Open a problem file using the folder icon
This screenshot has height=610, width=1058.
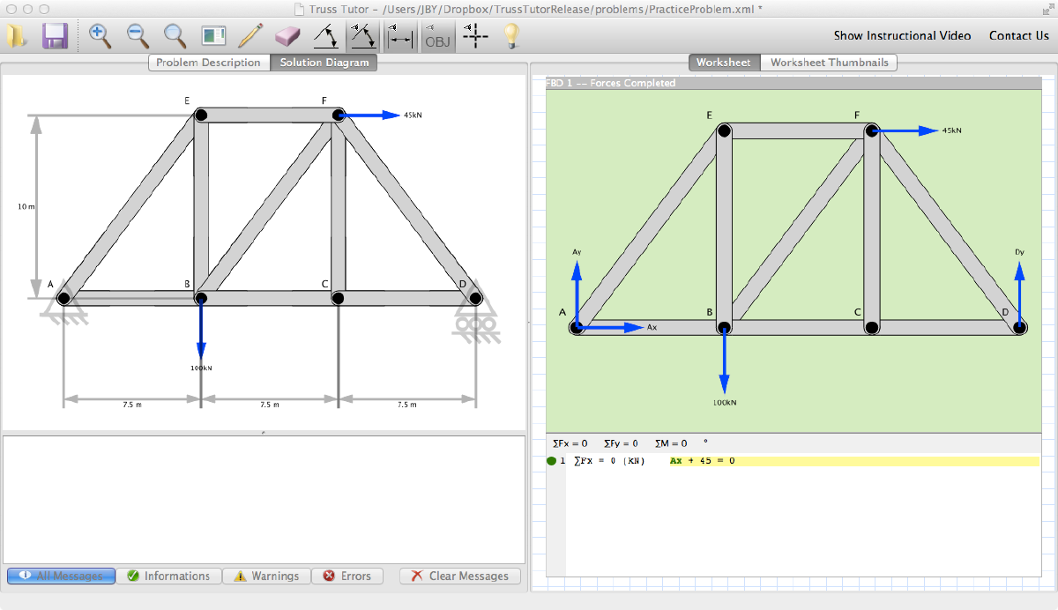click(x=15, y=36)
